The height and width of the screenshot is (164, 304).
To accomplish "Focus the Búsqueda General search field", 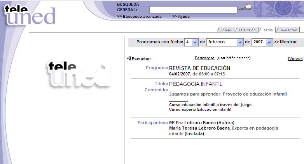I will (193, 10).
